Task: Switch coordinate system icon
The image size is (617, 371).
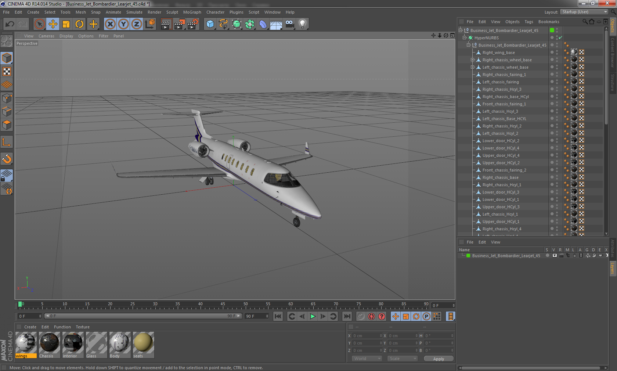Action: coord(150,24)
